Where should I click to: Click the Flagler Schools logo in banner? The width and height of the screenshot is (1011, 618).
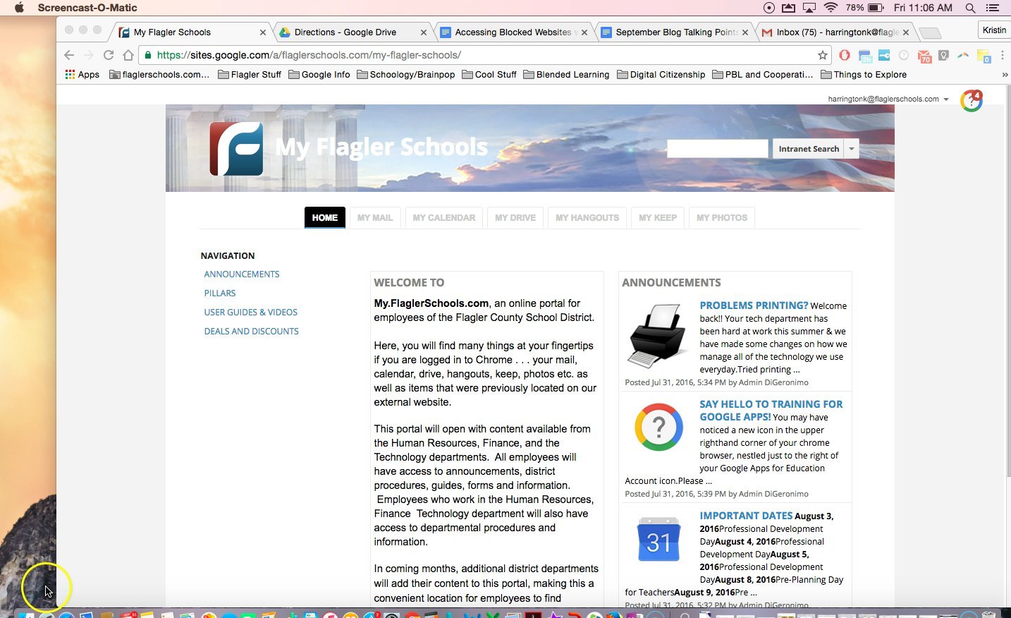tap(236, 149)
